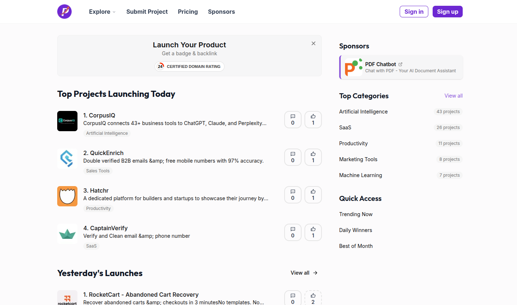Open the Marketing Tools category
The height and width of the screenshot is (305, 517).
(x=358, y=159)
